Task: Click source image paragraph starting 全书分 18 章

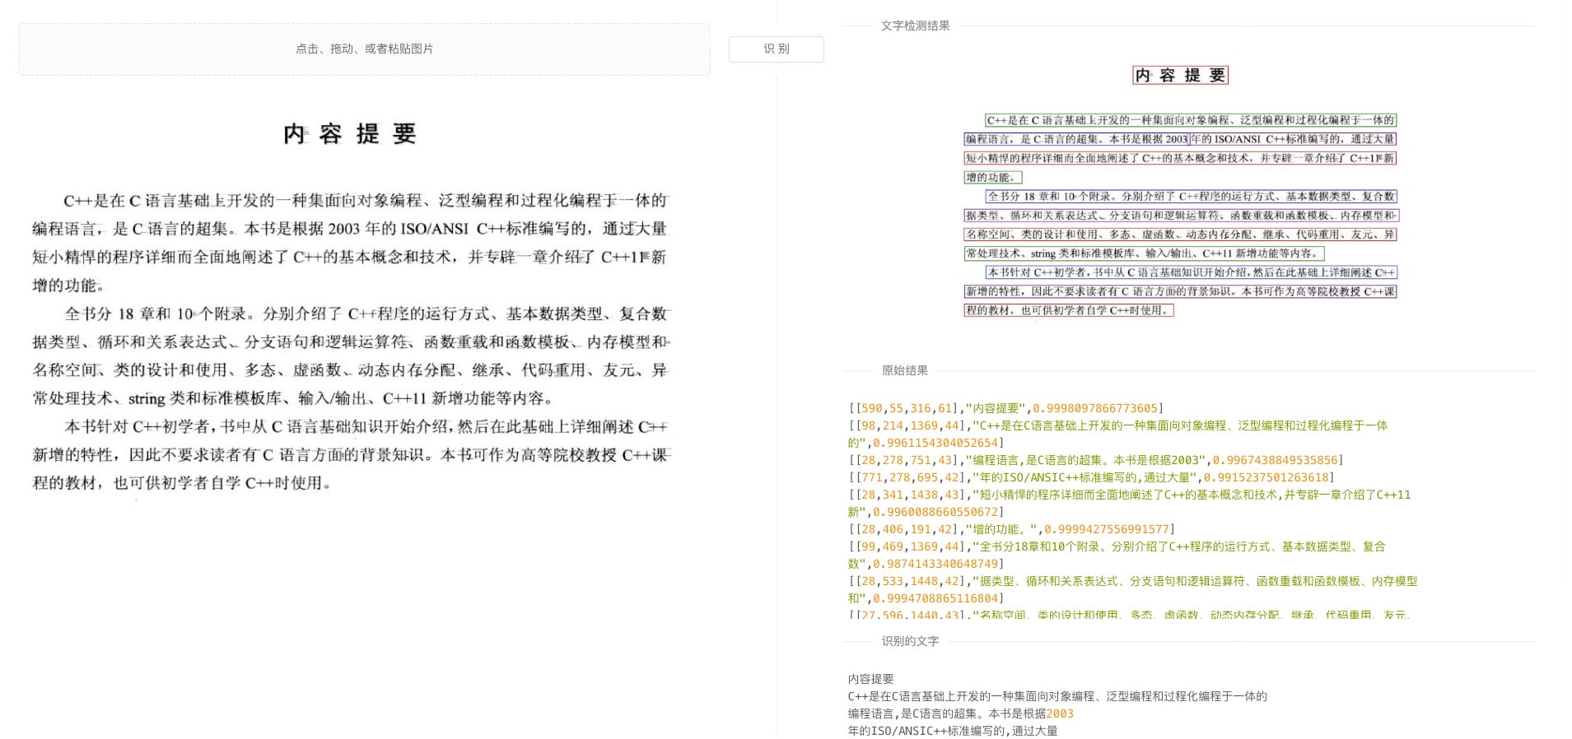Action: point(351,356)
